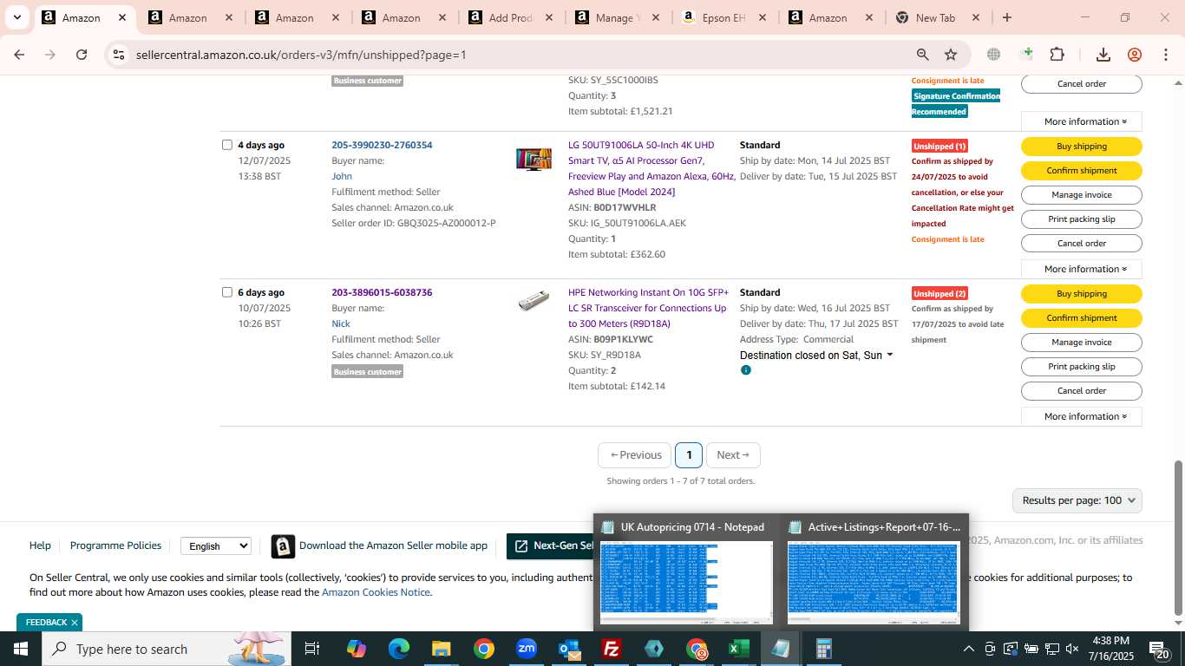
Task: Click the browser Back arrow
Action: 19,55
